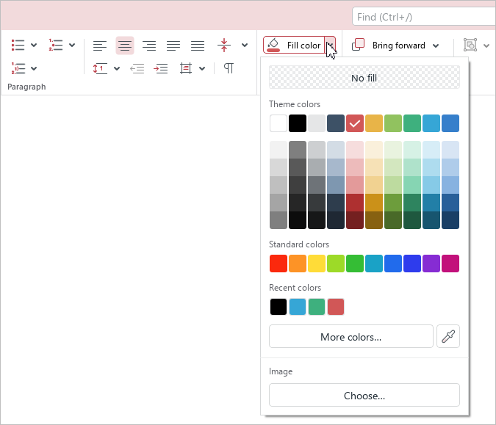Click the bulleted list icon
Viewport: 496px width, 425px height.
[x=18, y=46]
